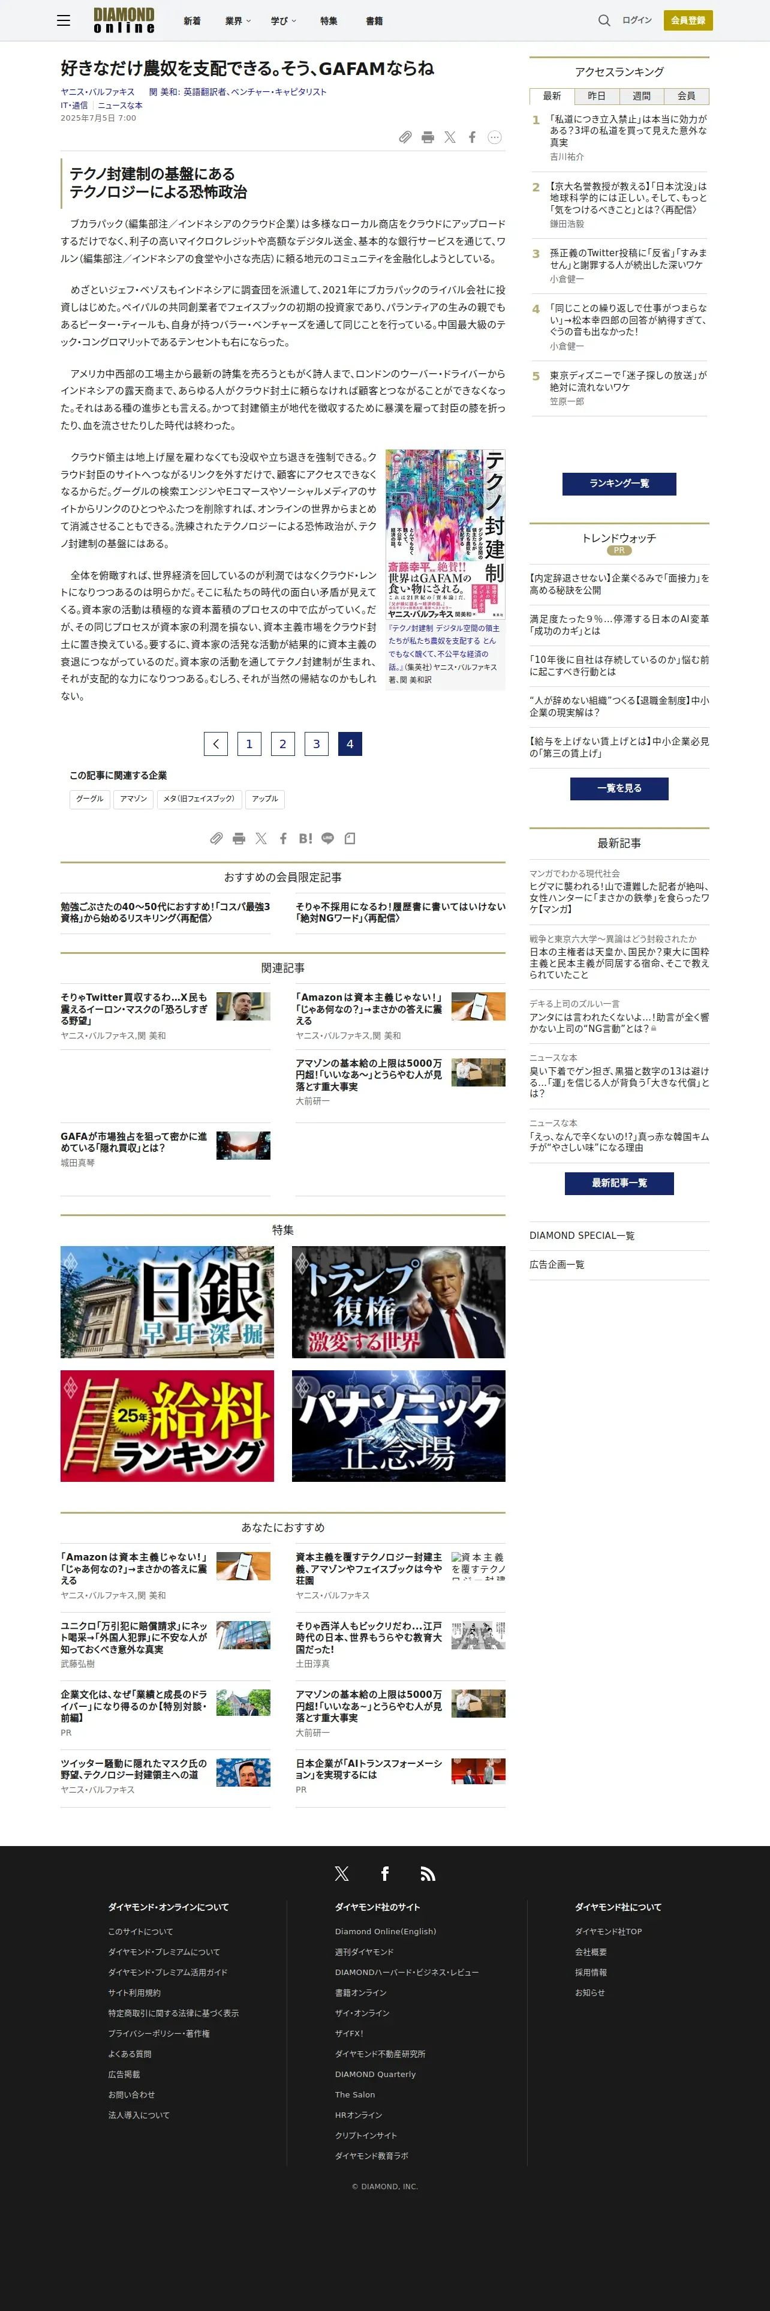The width and height of the screenshot is (770, 2311).
Task: Open footer link The Salon
Action: [355, 2095]
